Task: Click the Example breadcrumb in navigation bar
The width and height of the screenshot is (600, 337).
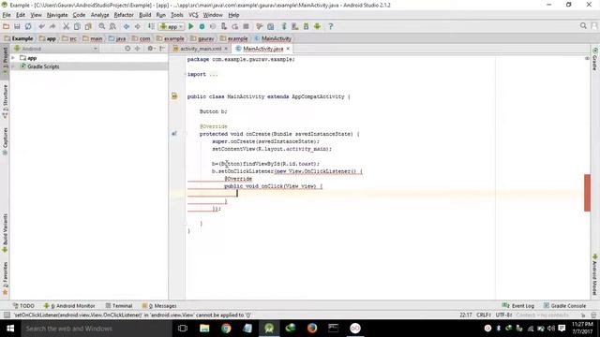Action: tap(19, 38)
